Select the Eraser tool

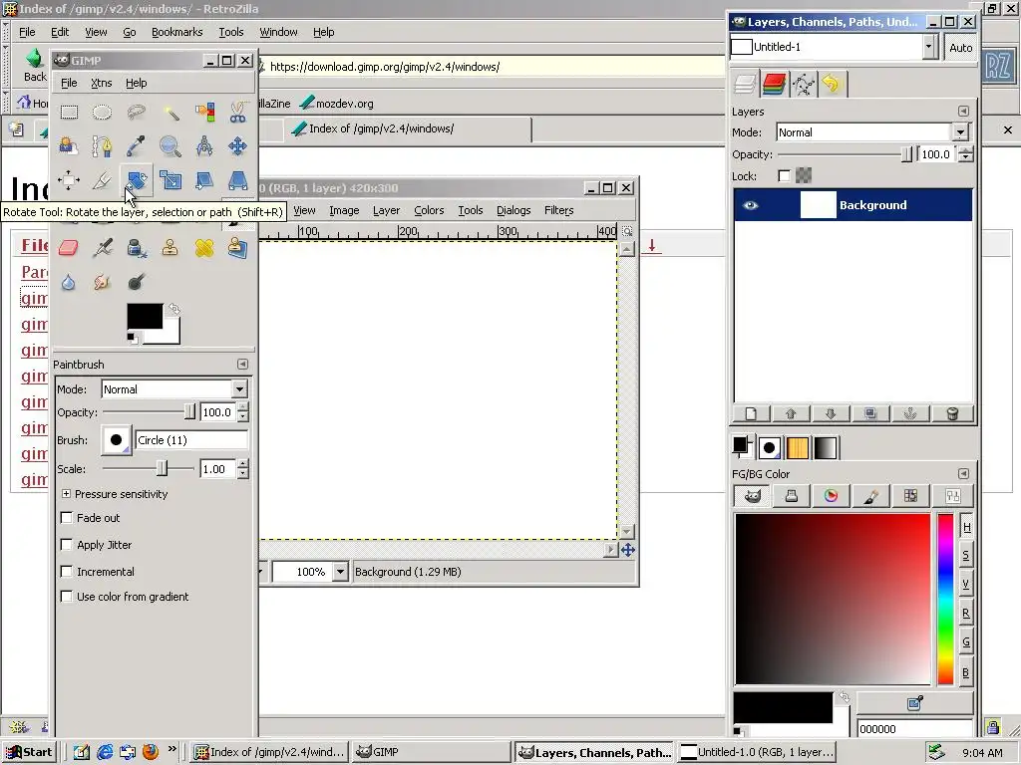(69, 248)
